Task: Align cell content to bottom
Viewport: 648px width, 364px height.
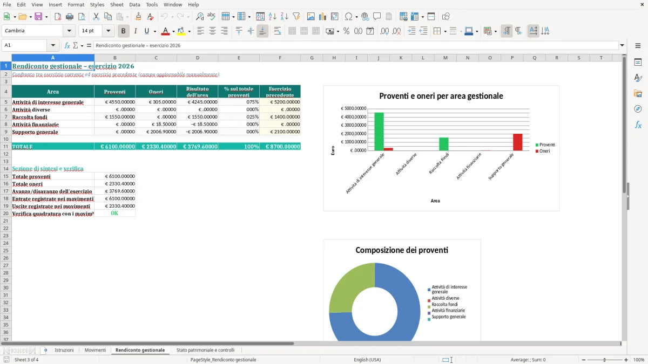Action: click(x=263, y=31)
